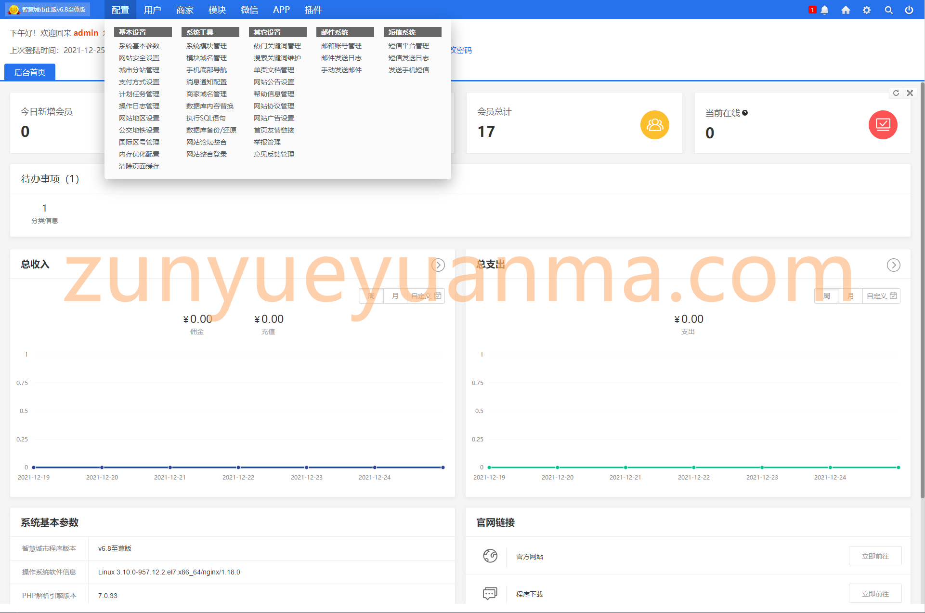Open 短信平台管理 menu entry

[x=409, y=46]
